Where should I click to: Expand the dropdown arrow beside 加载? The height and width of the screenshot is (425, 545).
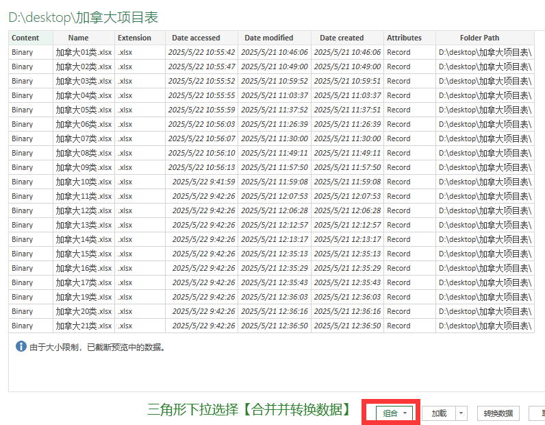tap(461, 413)
